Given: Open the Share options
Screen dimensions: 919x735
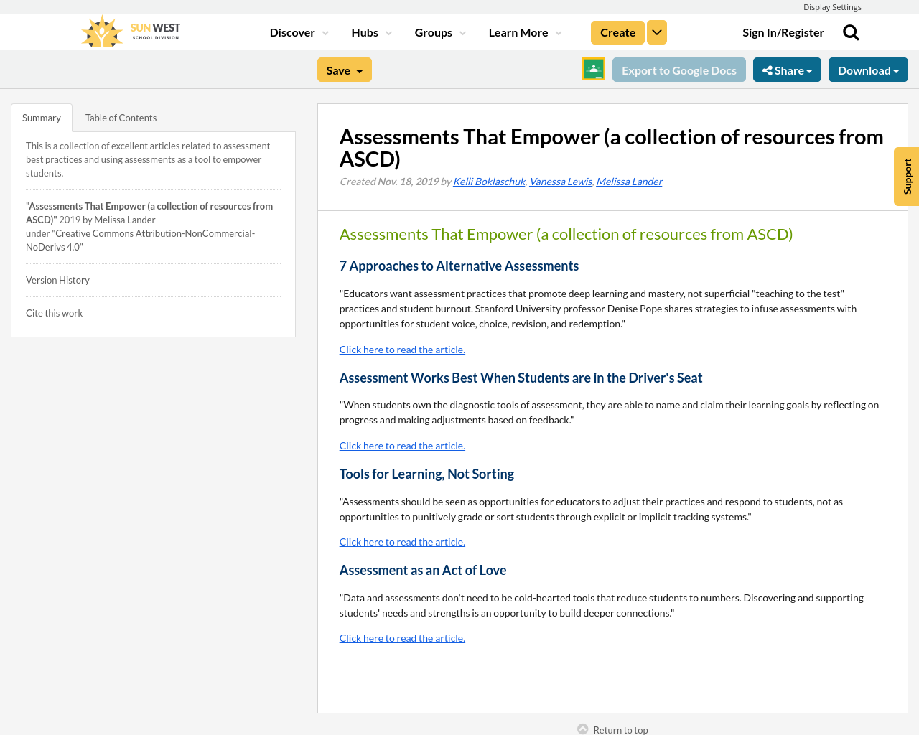Looking at the screenshot, I should [787, 69].
